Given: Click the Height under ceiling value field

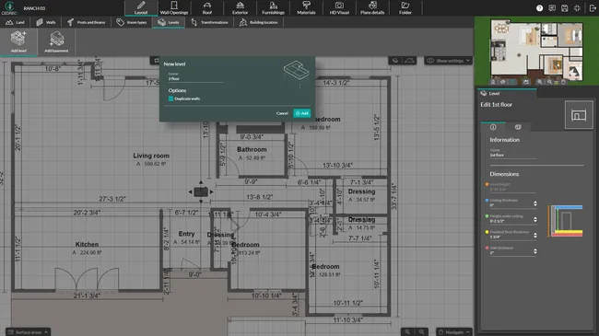Looking at the screenshot, I should (511, 221).
